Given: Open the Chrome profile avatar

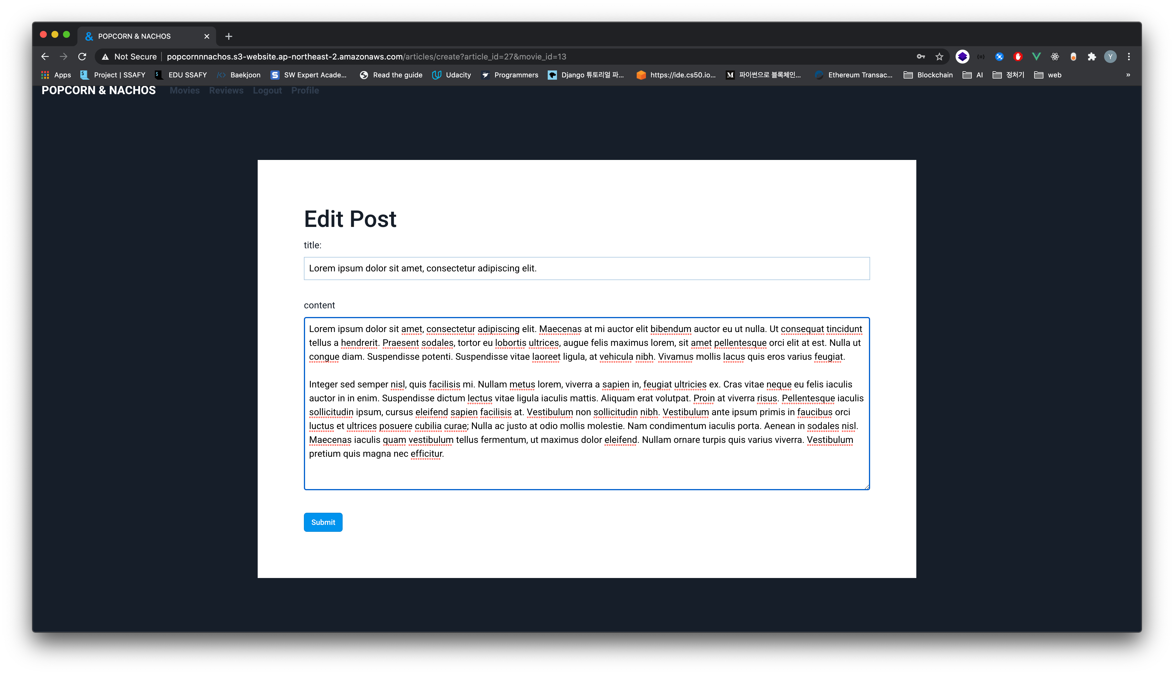Looking at the screenshot, I should pyautogui.click(x=1110, y=57).
